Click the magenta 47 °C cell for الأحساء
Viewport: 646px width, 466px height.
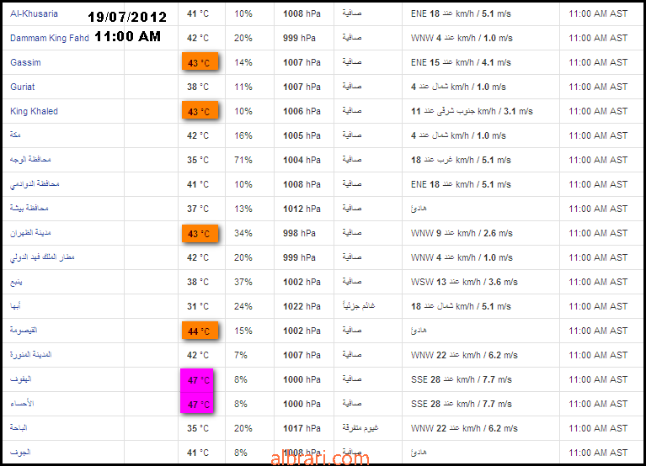196,403
